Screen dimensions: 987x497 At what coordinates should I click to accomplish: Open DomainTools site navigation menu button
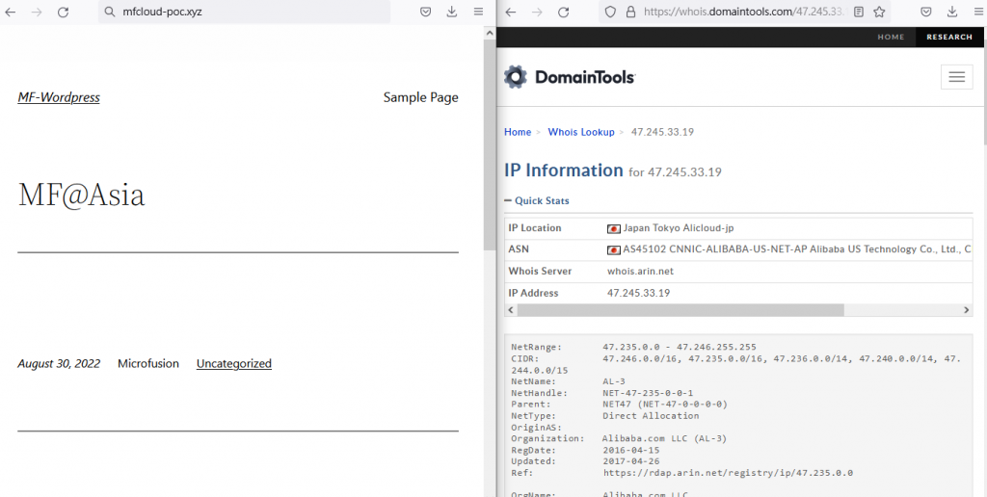coord(957,77)
